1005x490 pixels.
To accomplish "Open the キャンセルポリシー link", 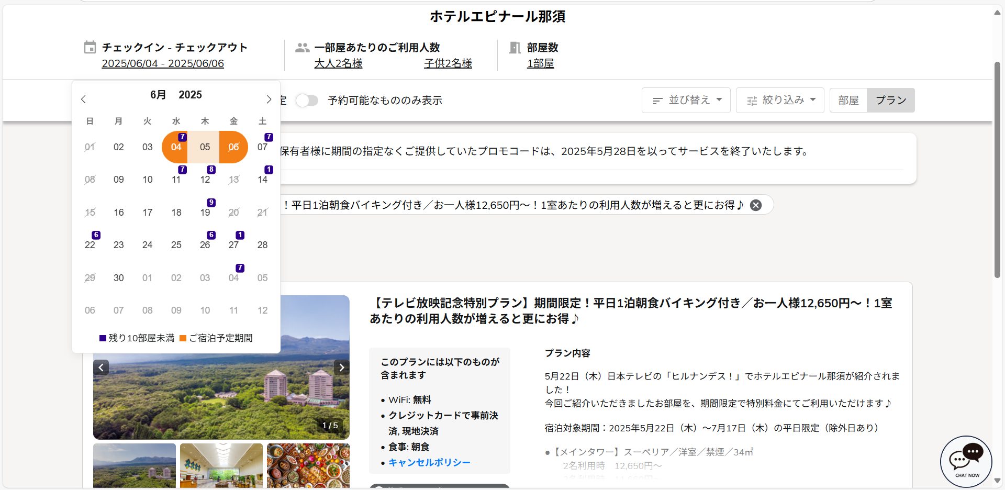I will (429, 462).
